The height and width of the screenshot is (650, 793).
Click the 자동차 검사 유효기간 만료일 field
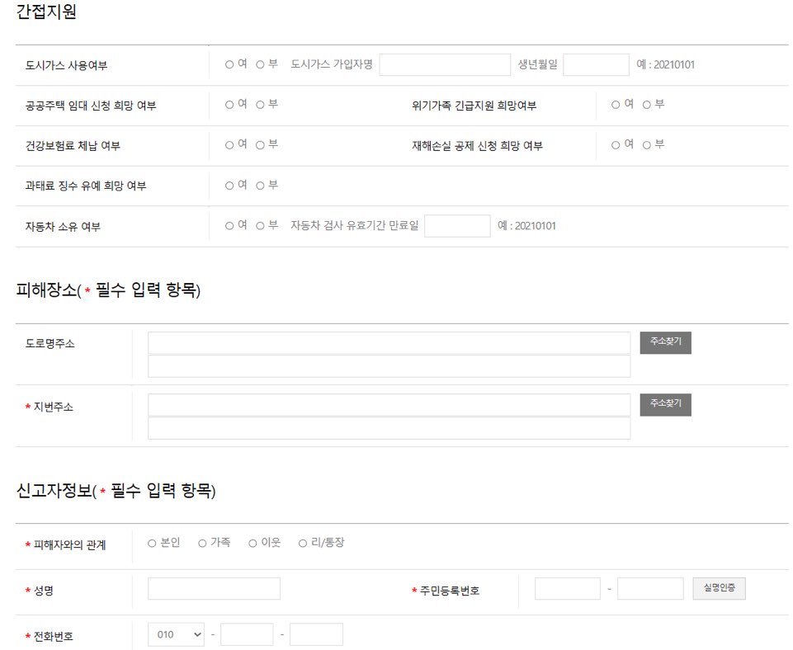(x=458, y=224)
